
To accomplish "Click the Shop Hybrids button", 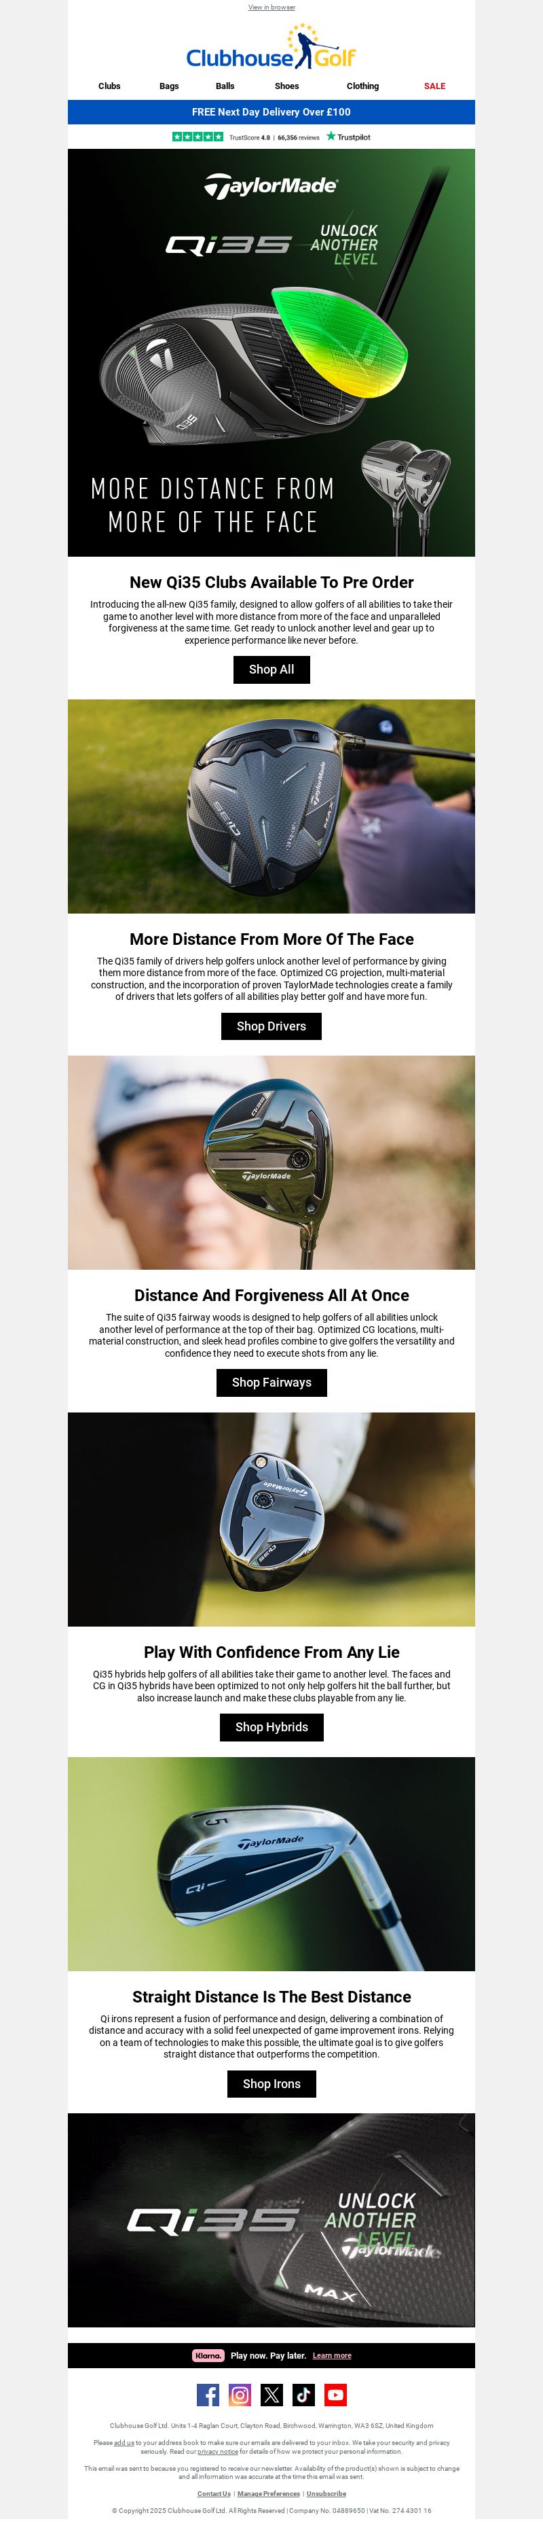I will pyautogui.click(x=272, y=1727).
